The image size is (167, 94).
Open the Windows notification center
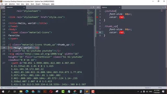point(163,92)
